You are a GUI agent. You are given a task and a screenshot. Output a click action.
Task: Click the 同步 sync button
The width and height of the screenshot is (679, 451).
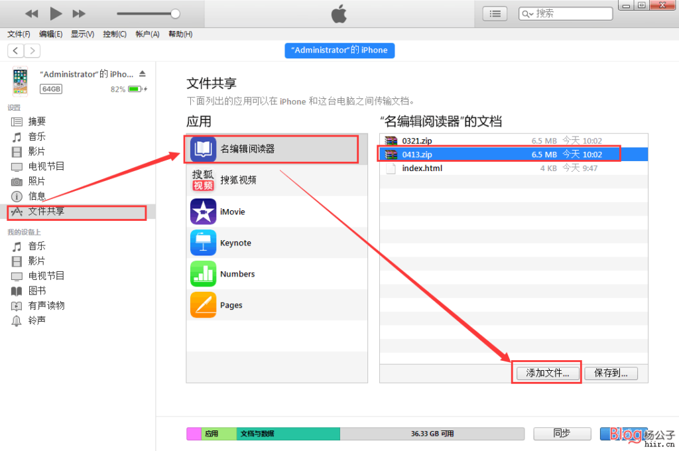(562, 433)
